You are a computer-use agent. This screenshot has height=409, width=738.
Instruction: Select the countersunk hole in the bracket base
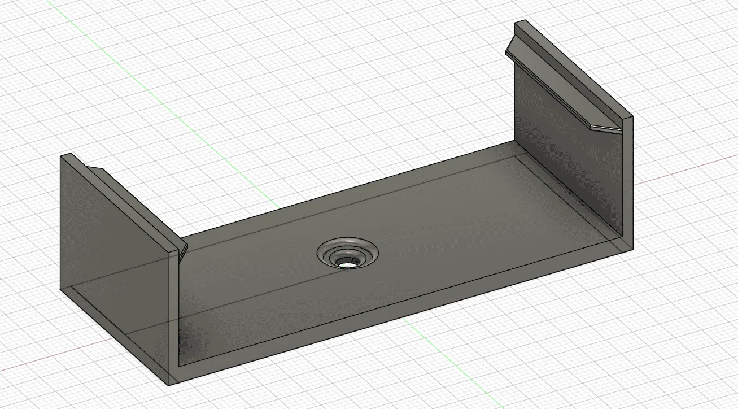point(347,254)
